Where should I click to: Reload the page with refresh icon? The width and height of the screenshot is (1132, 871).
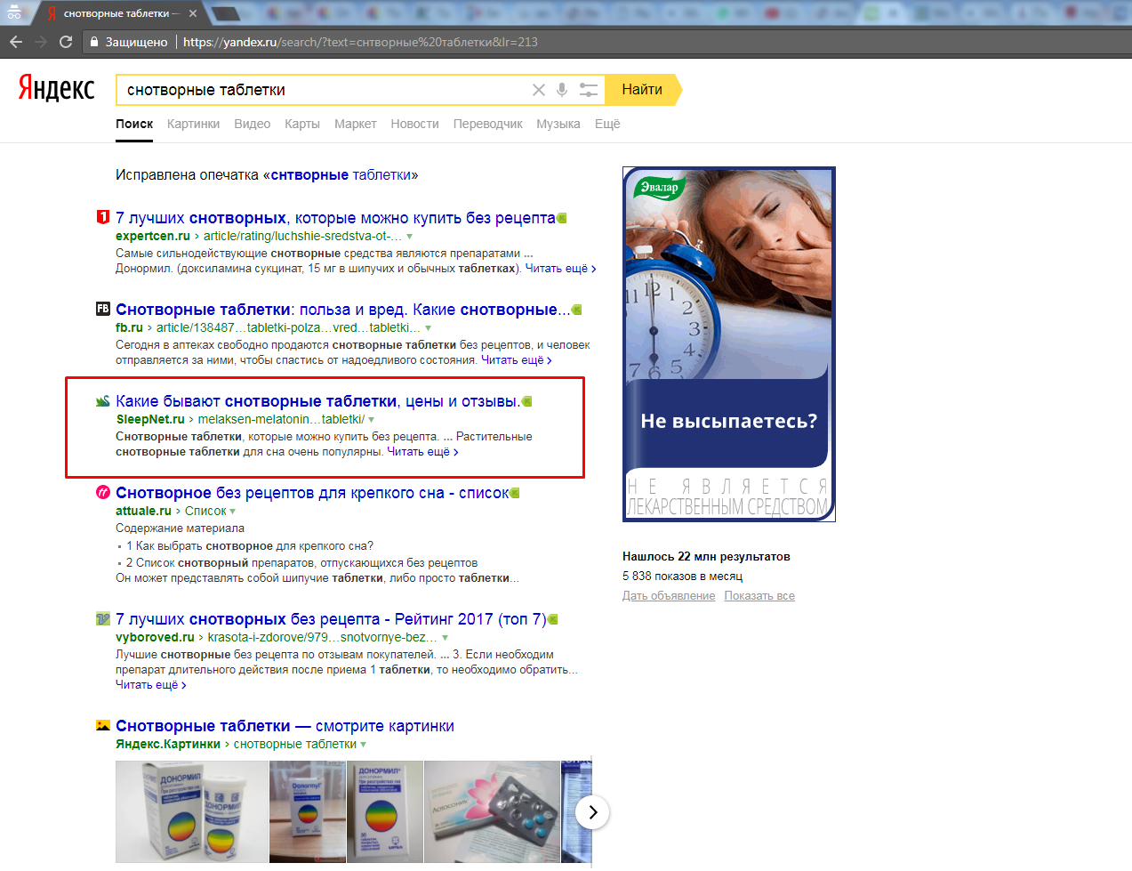coord(66,42)
